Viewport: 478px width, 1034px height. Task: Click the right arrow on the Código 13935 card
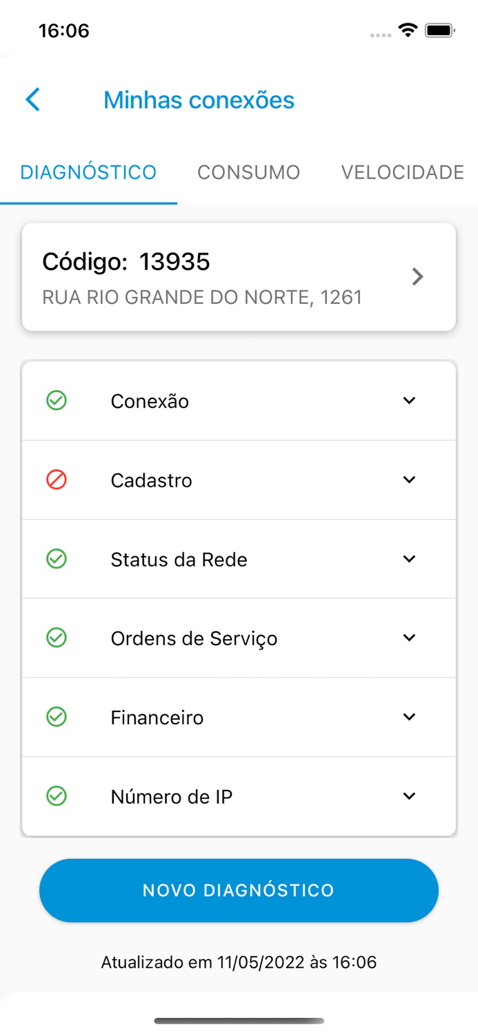(x=417, y=276)
